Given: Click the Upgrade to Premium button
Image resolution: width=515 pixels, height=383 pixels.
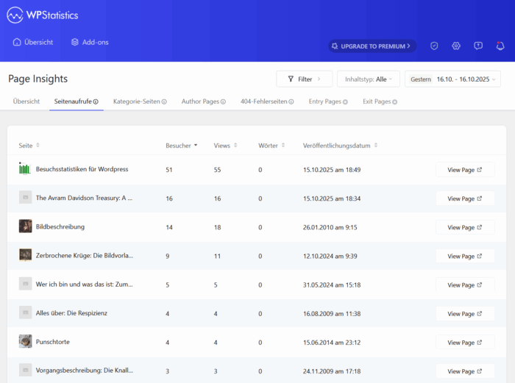Looking at the screenshot, I should [x=372, y=46].
